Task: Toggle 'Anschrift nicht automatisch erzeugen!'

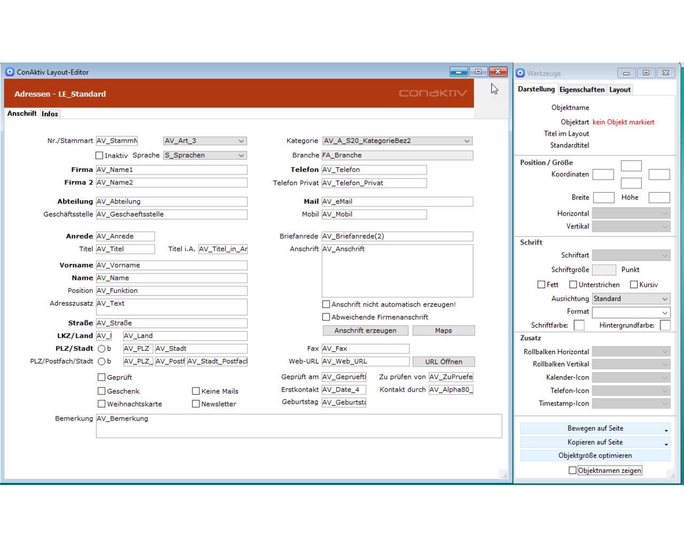Action: point(326,304)
